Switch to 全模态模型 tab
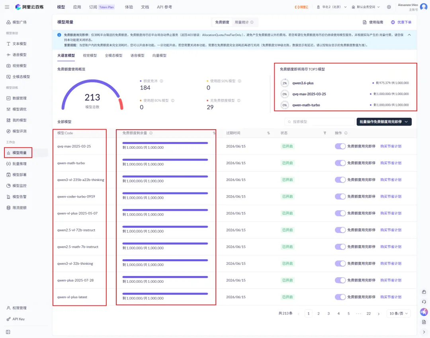Image resolution: width=430 pixels, height=338 pixels. click(x=113, y=56)
